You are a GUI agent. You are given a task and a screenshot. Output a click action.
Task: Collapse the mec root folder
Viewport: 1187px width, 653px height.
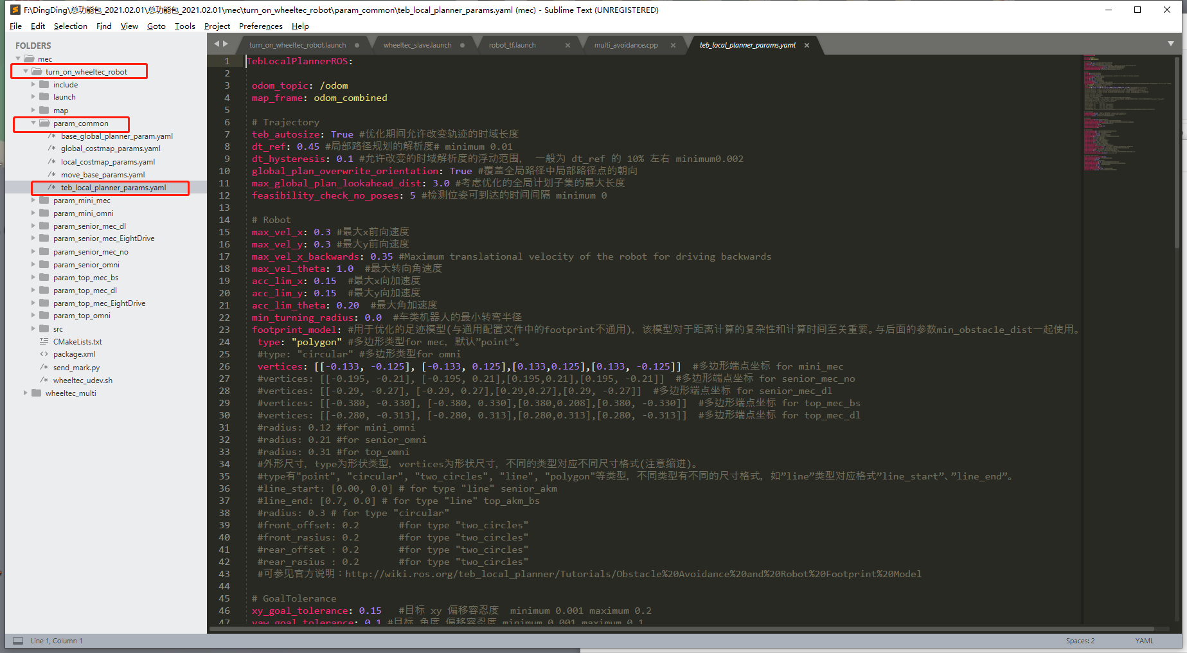18,58
